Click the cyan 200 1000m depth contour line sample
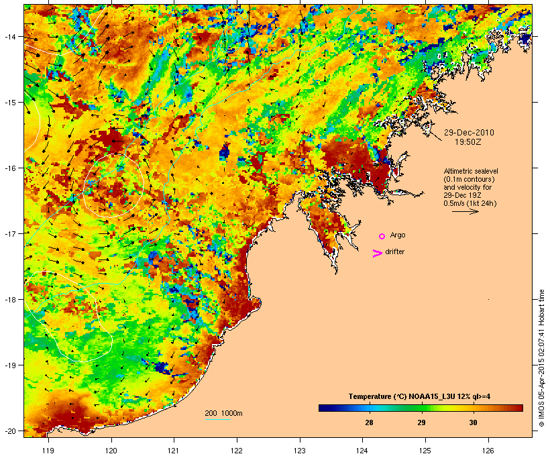Viewport: 550px width, 456px height. (x=217, y=419)
